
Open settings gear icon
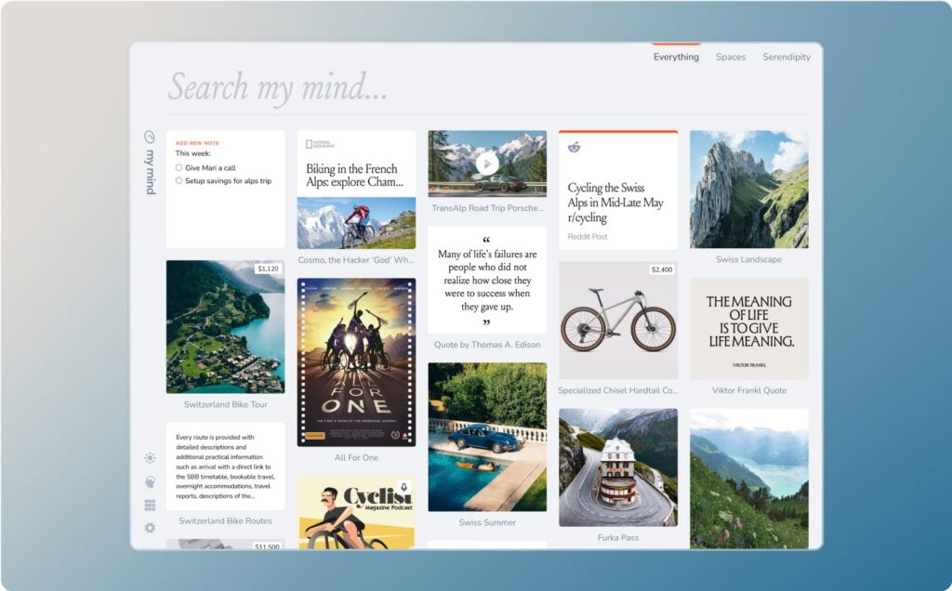click(x=150, y=528)
